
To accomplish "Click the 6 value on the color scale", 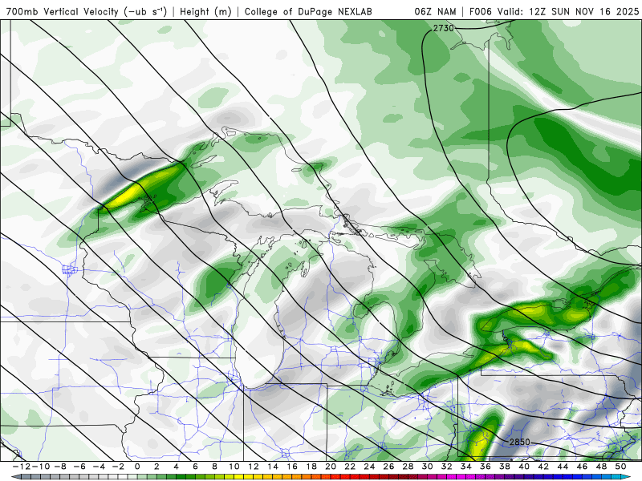I will (x=195, y=467).
